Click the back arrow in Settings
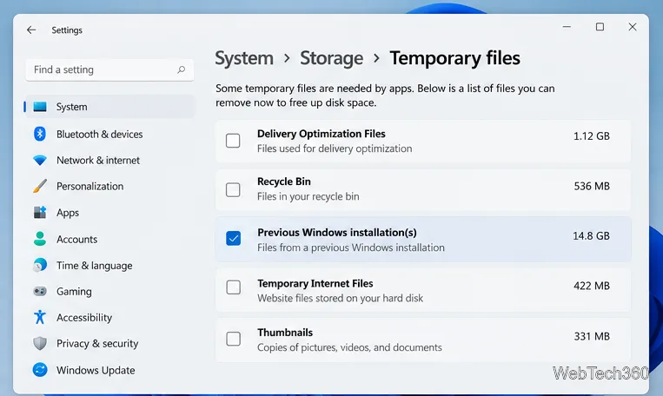663x396 pixels. pos(31,30)
